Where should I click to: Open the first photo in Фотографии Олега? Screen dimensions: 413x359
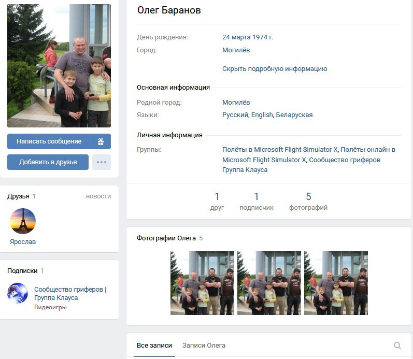202,283
